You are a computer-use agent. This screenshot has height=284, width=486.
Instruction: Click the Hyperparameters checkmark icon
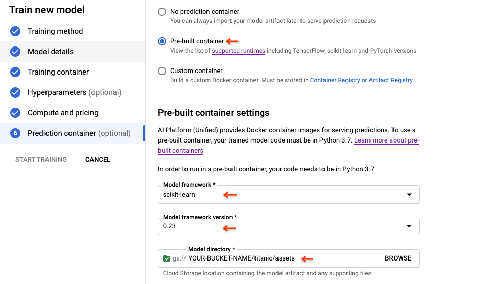tap(15, 92)
